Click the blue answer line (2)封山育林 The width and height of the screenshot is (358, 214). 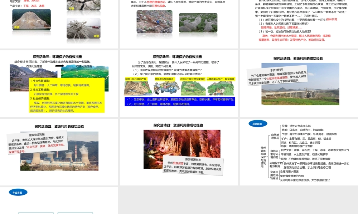click(159, 104)
